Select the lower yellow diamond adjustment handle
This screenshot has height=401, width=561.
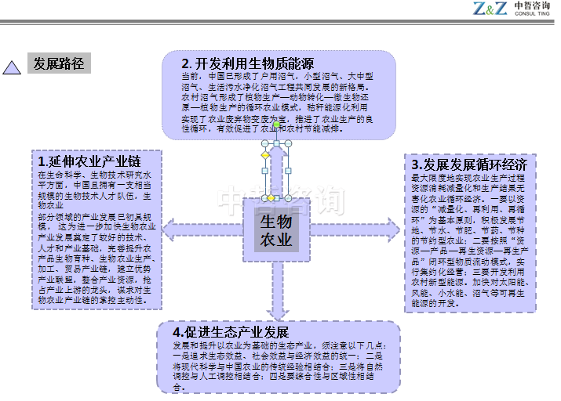[271, 198]
